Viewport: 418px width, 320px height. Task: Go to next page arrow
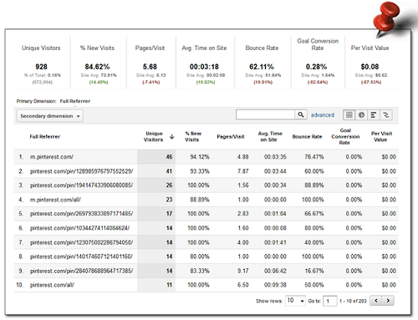pos(388,301)
